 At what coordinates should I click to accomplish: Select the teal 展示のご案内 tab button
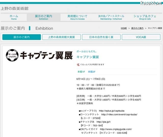[21, 37]
